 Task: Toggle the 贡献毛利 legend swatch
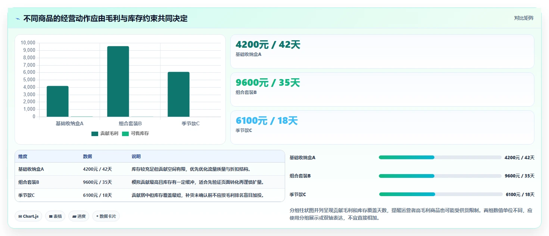[95, 133]
